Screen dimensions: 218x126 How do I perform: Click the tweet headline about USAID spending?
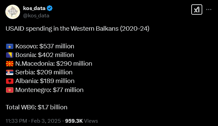(x=78, y=29)
